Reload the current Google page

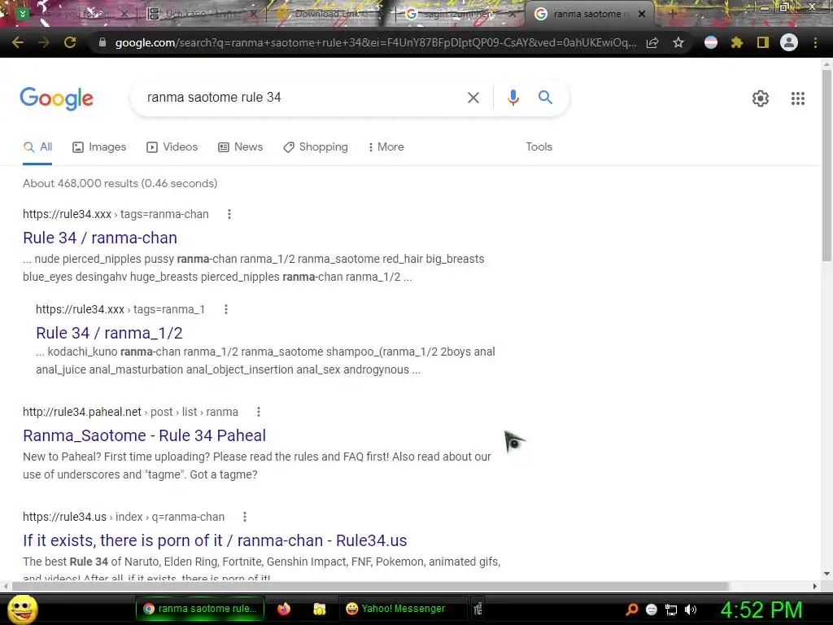pos(70,42)
